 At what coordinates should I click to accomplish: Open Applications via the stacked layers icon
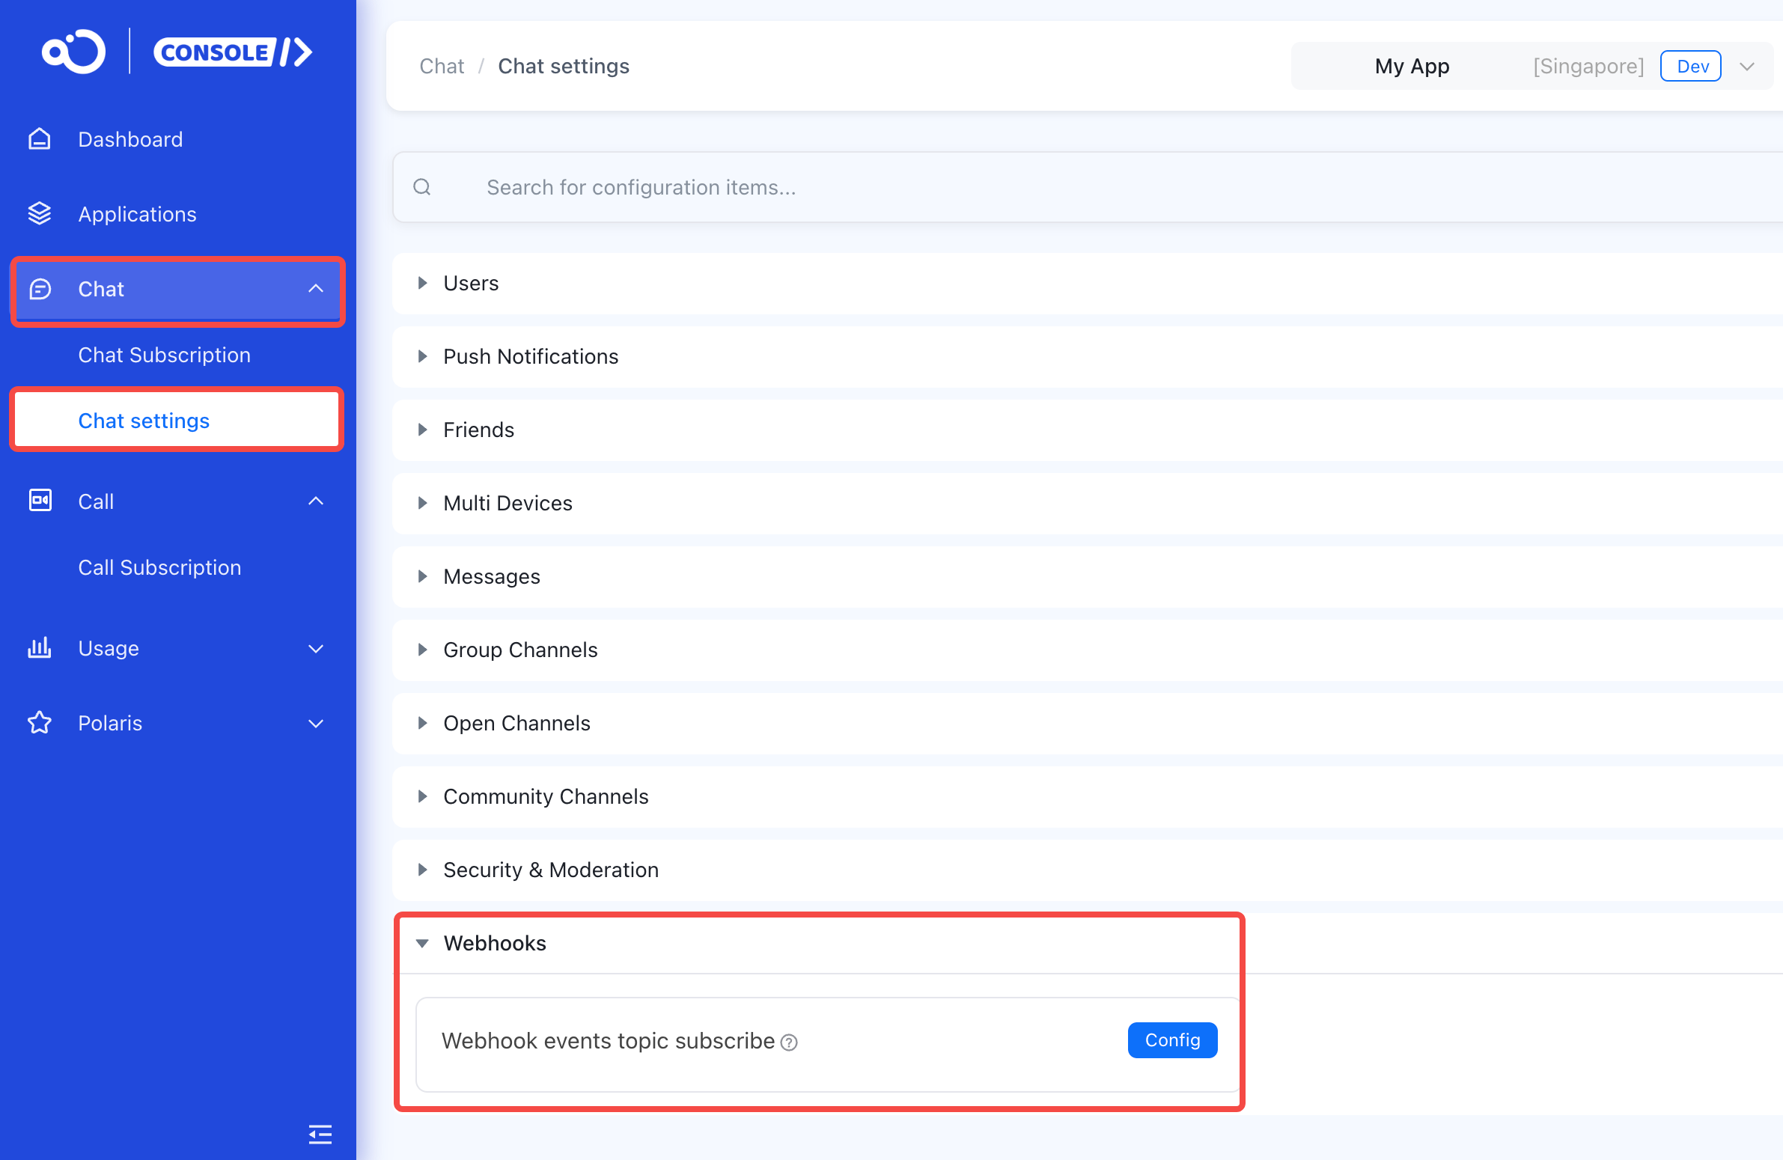coord(39,213)
